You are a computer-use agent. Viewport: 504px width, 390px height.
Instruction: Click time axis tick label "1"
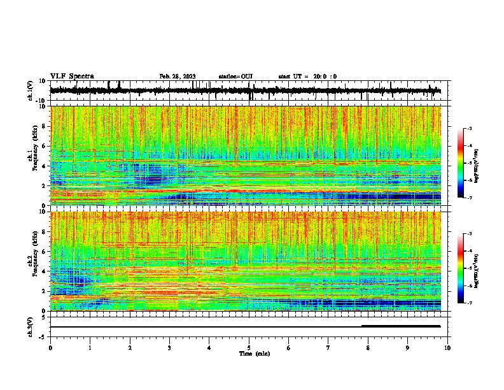point(90,348)
